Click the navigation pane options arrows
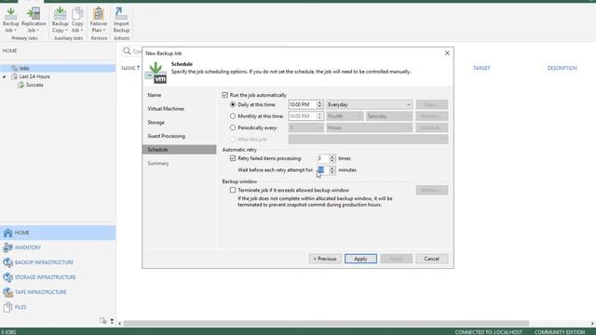Screen dimensions: 596x335 [x=112, y=321]
